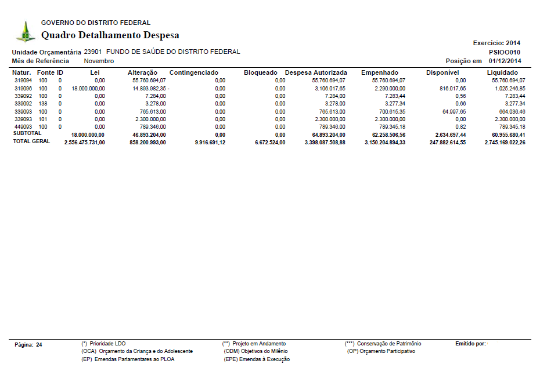Click the "Página: 24" page indicator
This screenshot has width=547, height=386.
[x=28, y=344]
